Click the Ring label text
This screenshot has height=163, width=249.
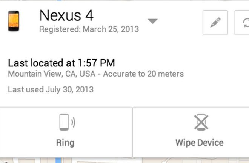[x=65, y=143]
